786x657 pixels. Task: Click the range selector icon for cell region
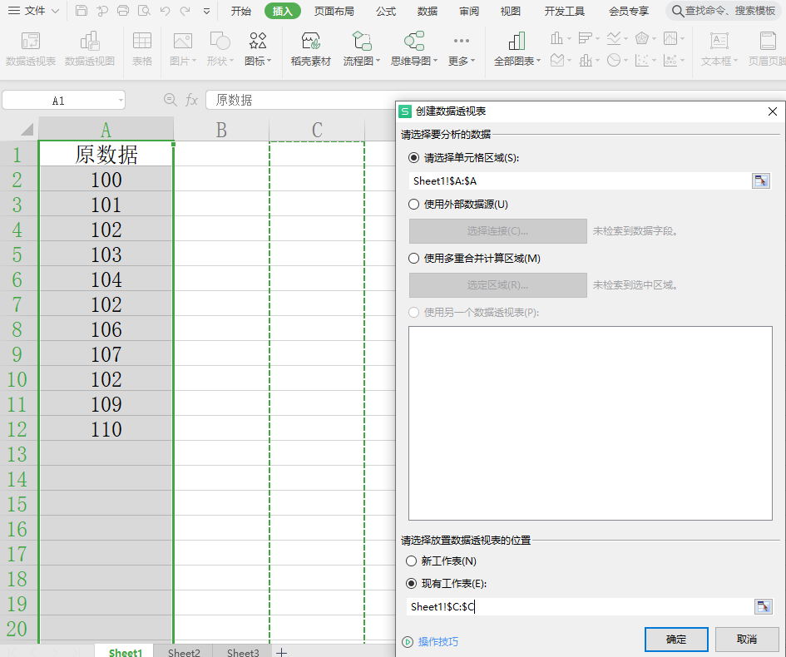coord(760,181)
